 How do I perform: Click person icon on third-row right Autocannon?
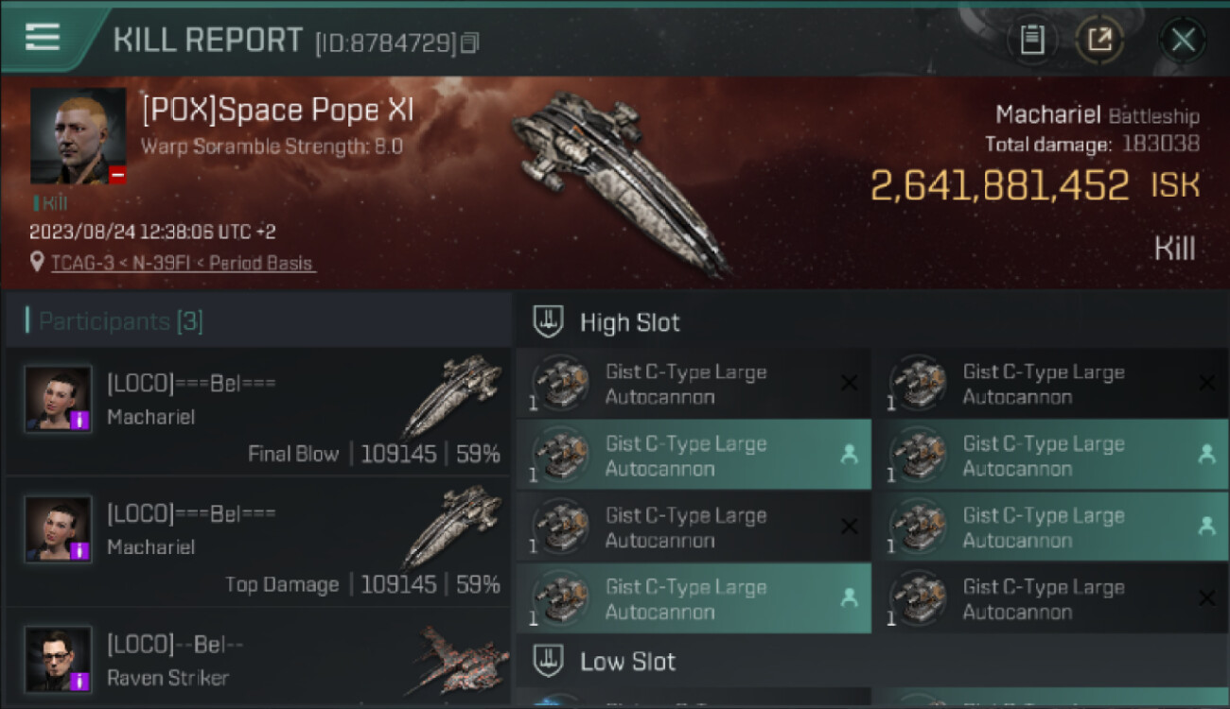[x=1206, y=527]
